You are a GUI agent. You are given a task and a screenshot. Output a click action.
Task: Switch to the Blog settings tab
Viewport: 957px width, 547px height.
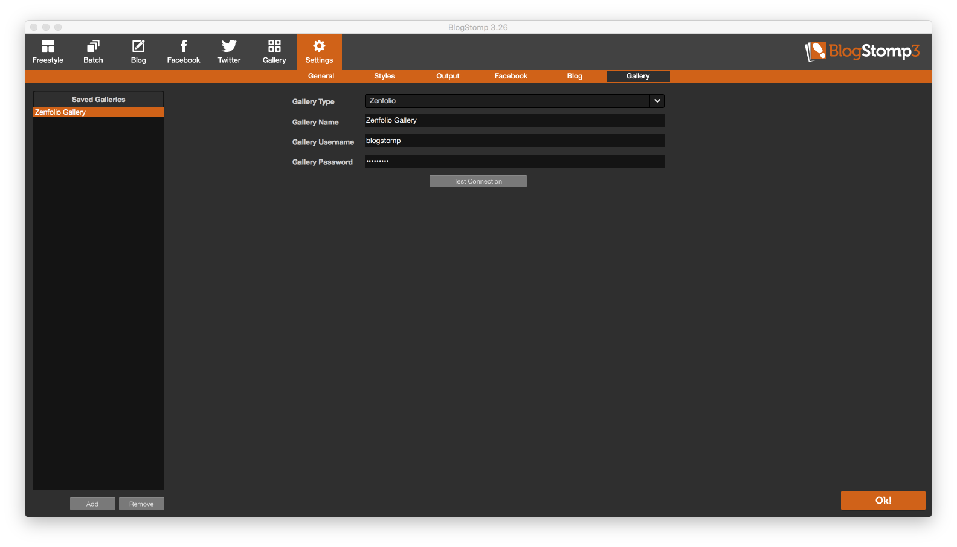(x=575, y=76)
